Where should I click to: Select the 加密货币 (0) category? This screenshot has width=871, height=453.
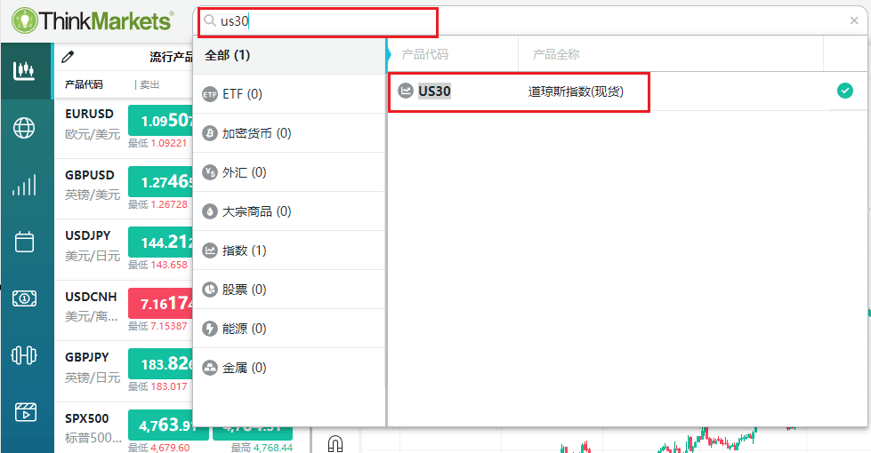(289, 133)
